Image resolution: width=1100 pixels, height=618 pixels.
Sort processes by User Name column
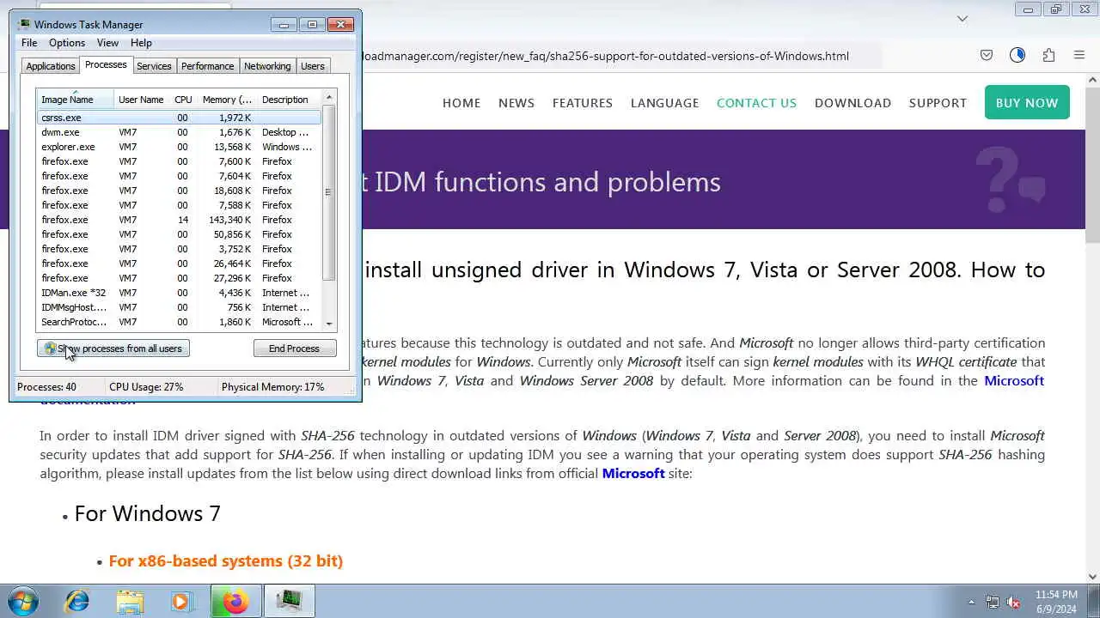point(141,100)
